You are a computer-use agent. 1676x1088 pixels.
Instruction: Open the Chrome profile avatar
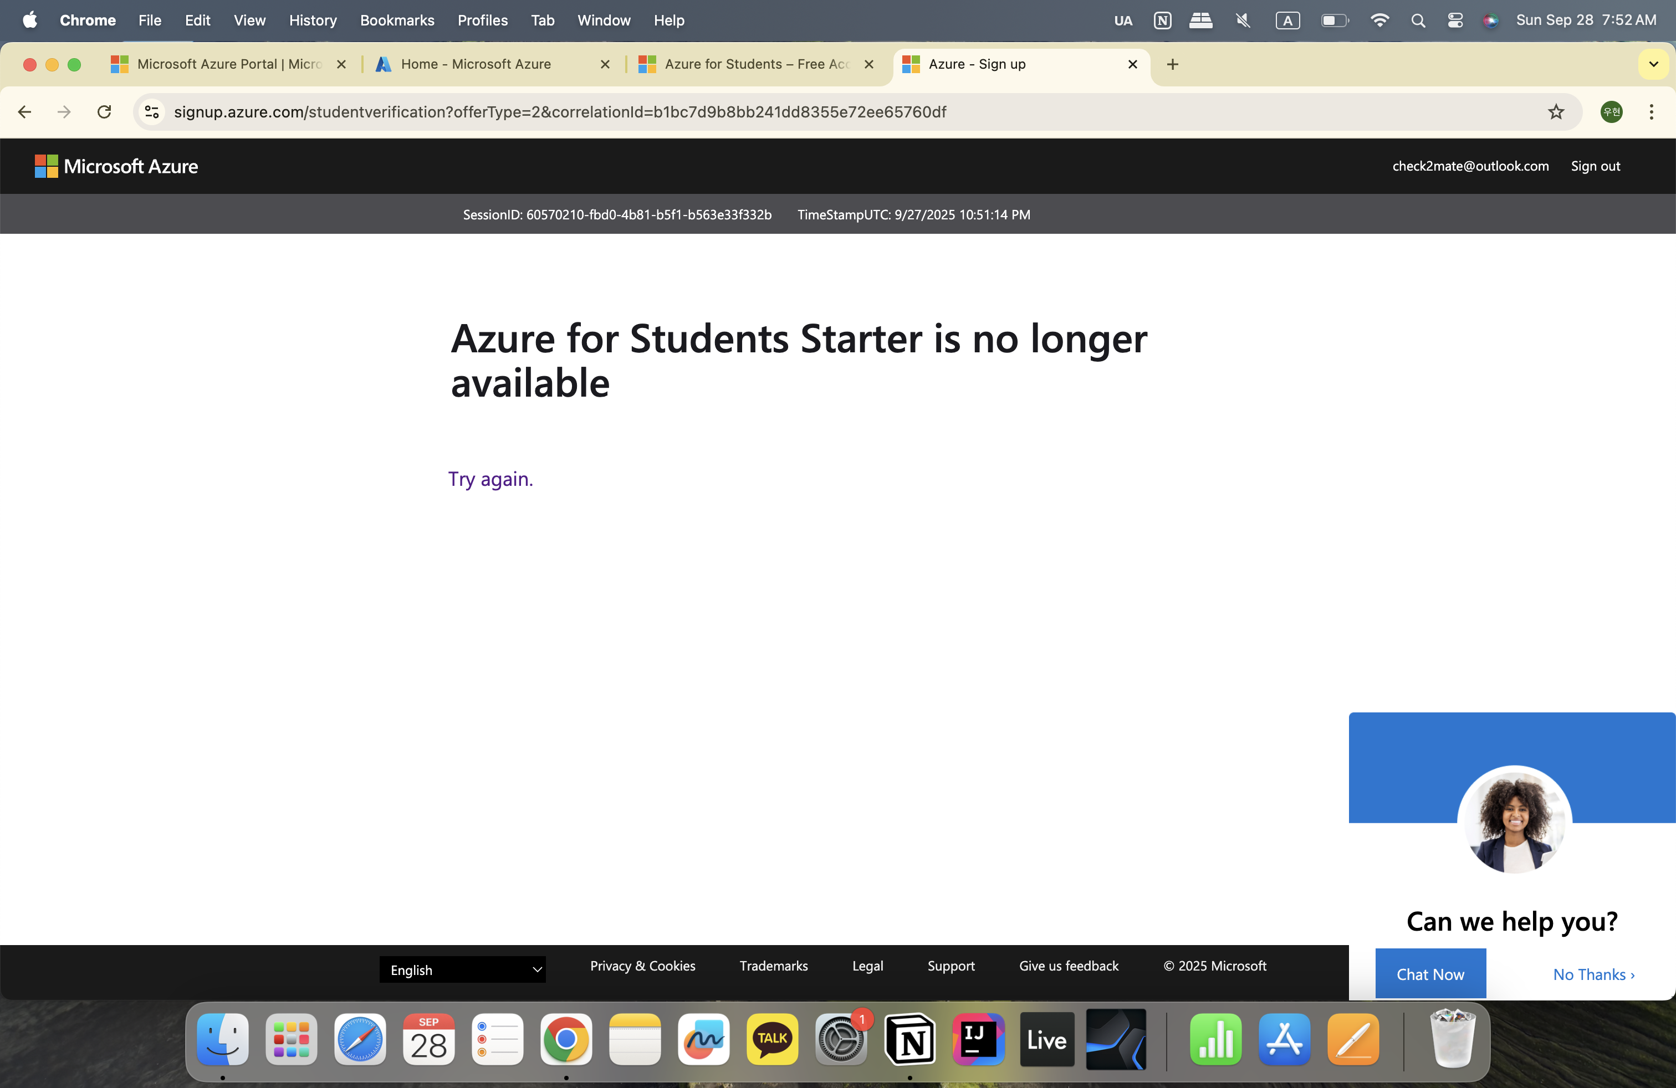[1611, 112]
